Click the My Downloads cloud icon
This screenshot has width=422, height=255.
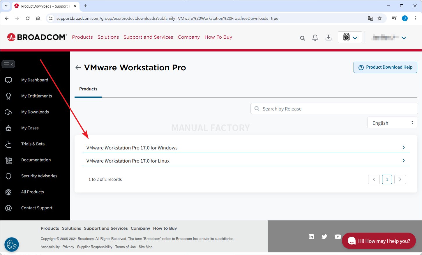pyautogui.click(x=8, y=112)
